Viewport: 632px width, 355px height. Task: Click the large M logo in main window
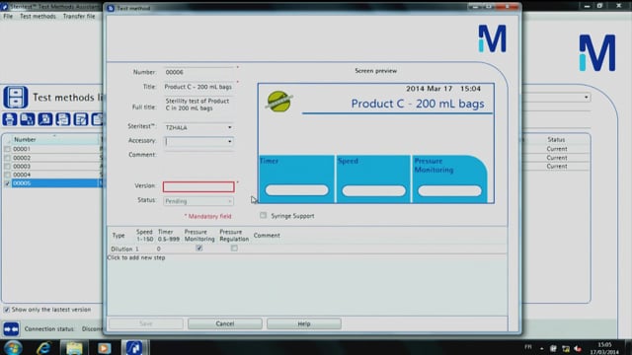pyautogui.click(x=597, y=52)
